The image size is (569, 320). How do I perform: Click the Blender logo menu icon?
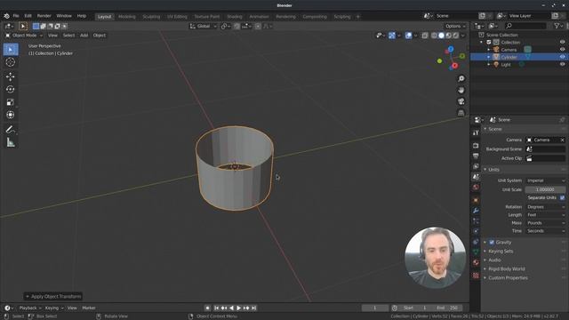click(x=6, y=16)
